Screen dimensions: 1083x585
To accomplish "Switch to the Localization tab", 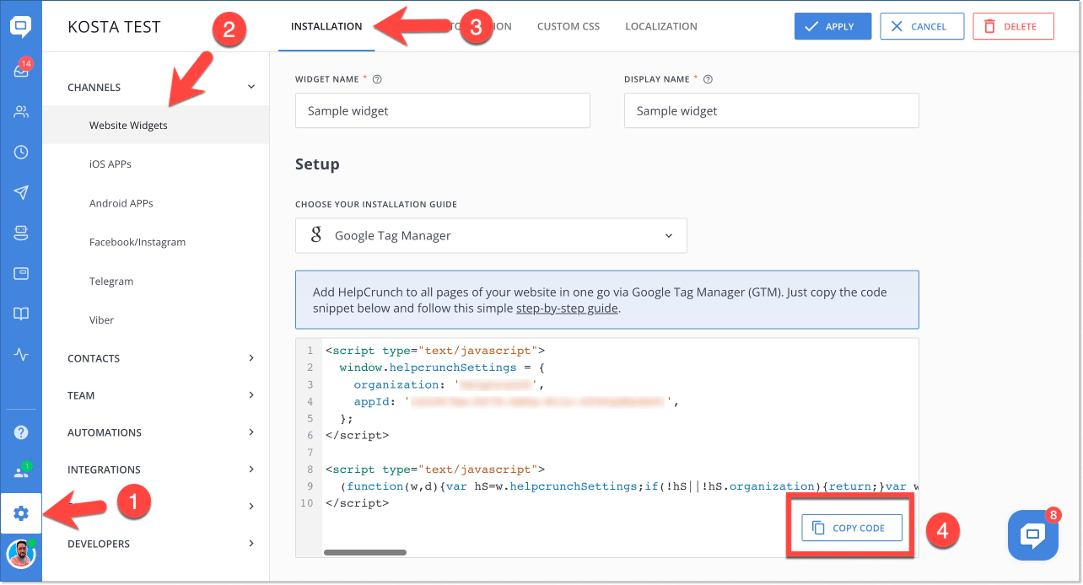I will [661, 26].
